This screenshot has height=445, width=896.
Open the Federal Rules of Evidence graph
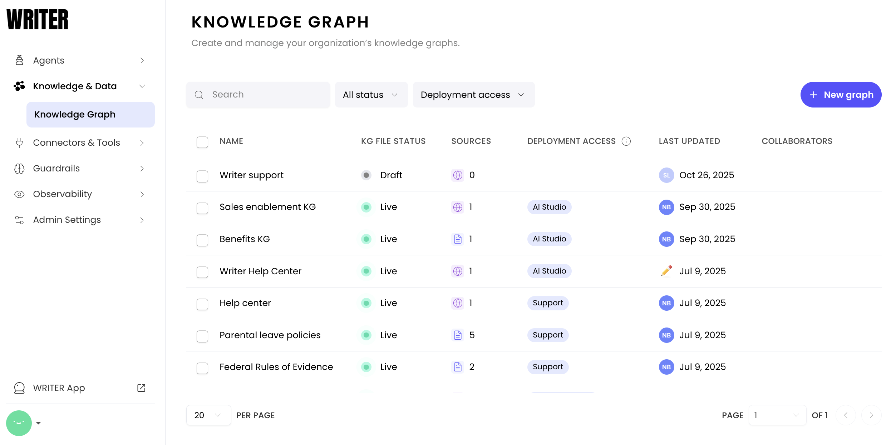click(276, 367)
